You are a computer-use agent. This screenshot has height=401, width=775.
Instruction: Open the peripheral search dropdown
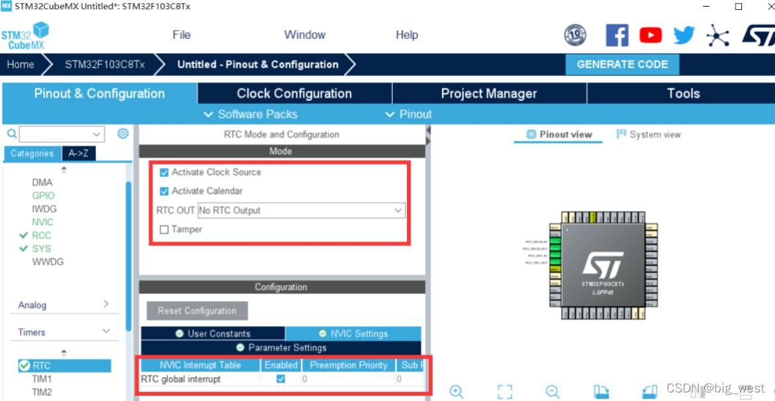pos(97,134)
